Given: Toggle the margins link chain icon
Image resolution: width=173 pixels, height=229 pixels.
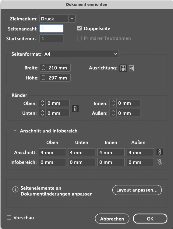Looking at the screenshot, I should [x=75, y=108].
